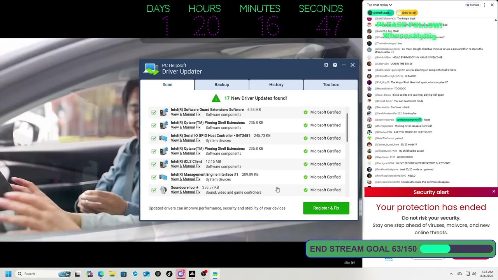Viewport: 498px width, 280px height.
Task: Open the Toolbox tab
Action: tap(331, 84)
